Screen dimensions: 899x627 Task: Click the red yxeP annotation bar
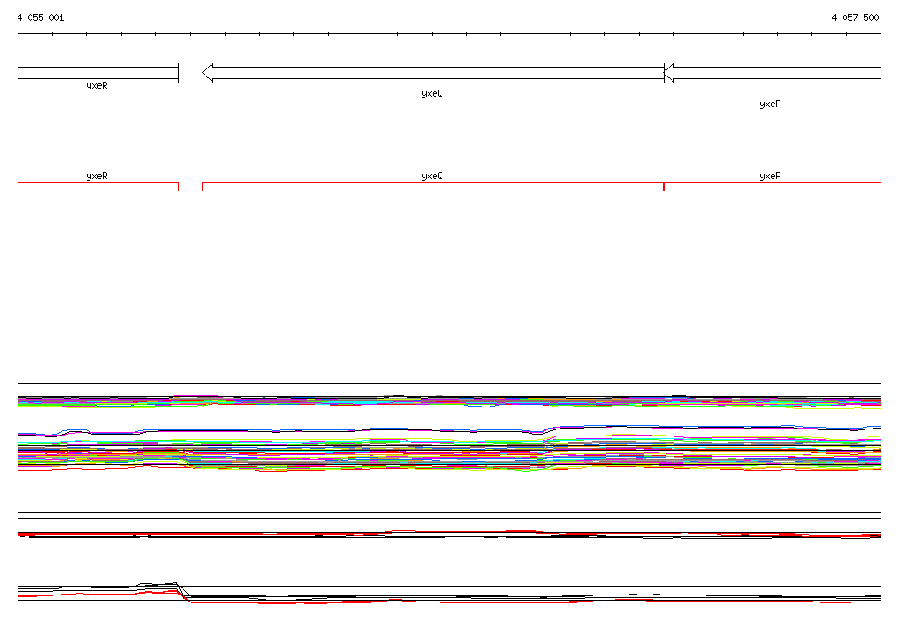[773, 186]
